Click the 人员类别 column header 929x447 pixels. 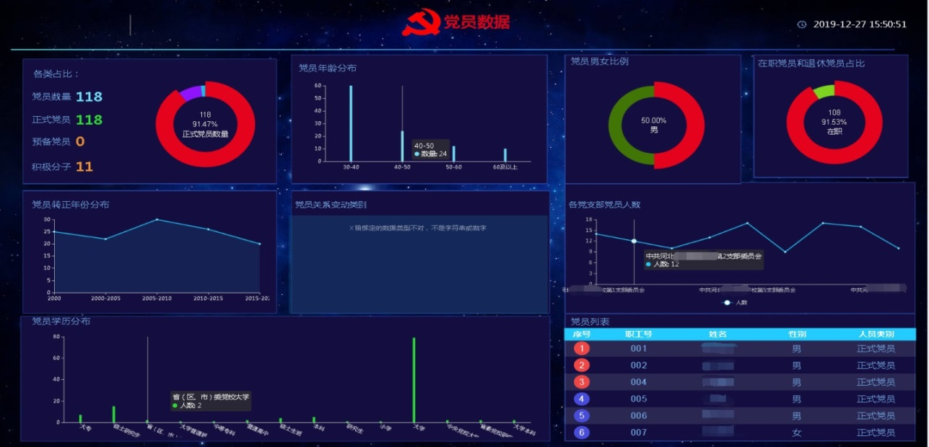876,335
